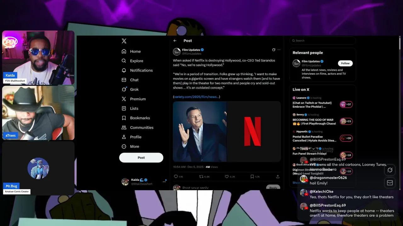The image size is (403, 226).
Task: Open the post's three-dot more menu
Action: [279, 50]
